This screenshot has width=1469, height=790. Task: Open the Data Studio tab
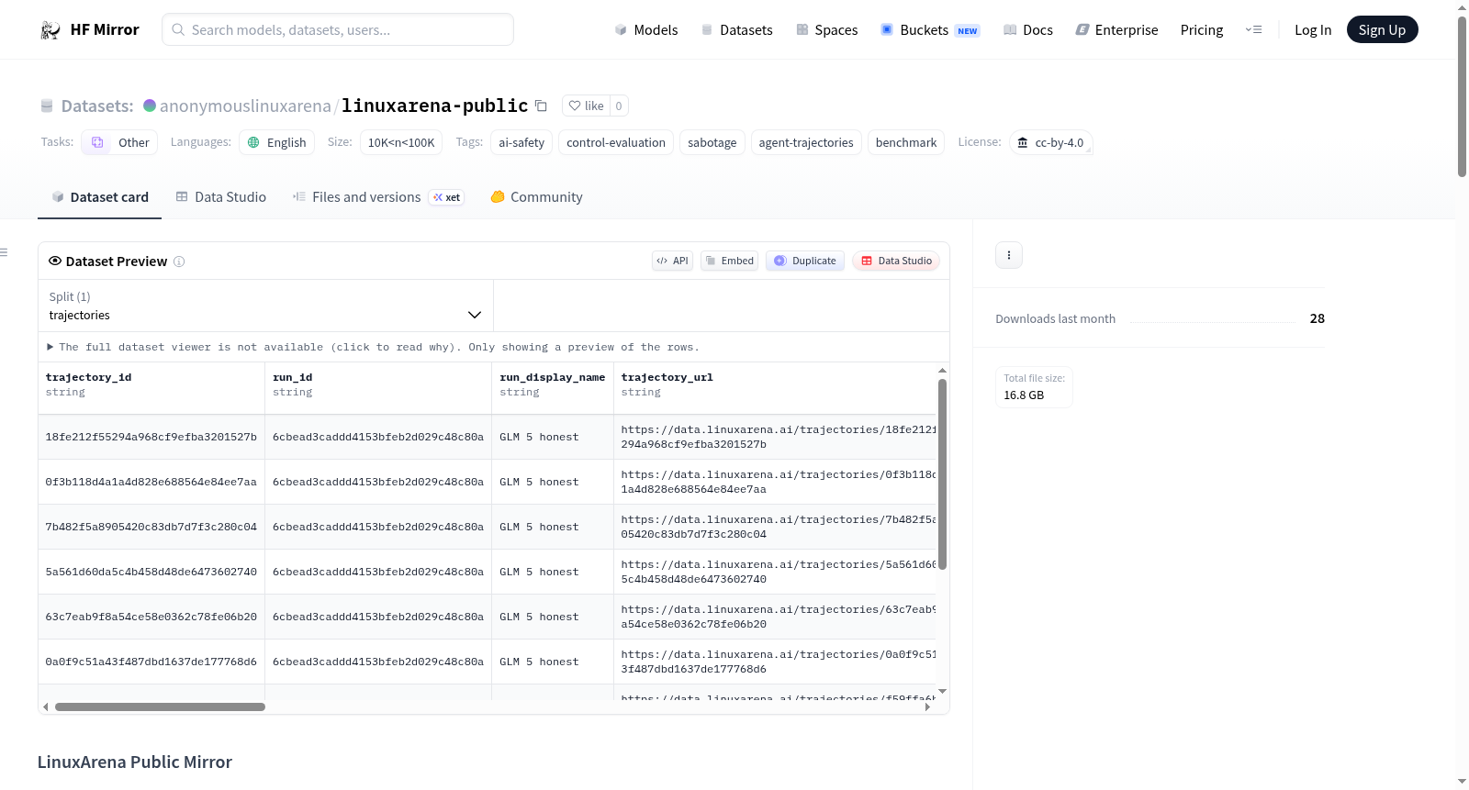(221, 197)
